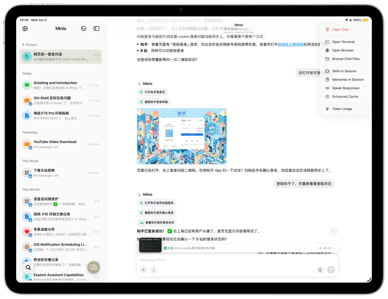Click the blue document icon of 海信 E7S Pro chat
This screenshot has width=388, height=299.
27,115
